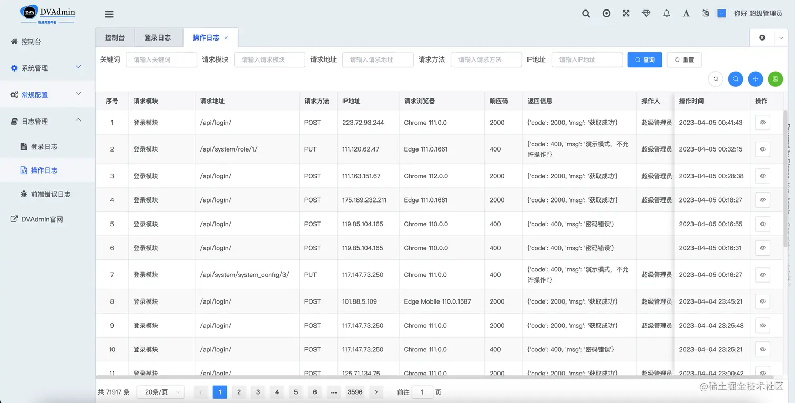View details of row 1 entry

click(762, 123)
